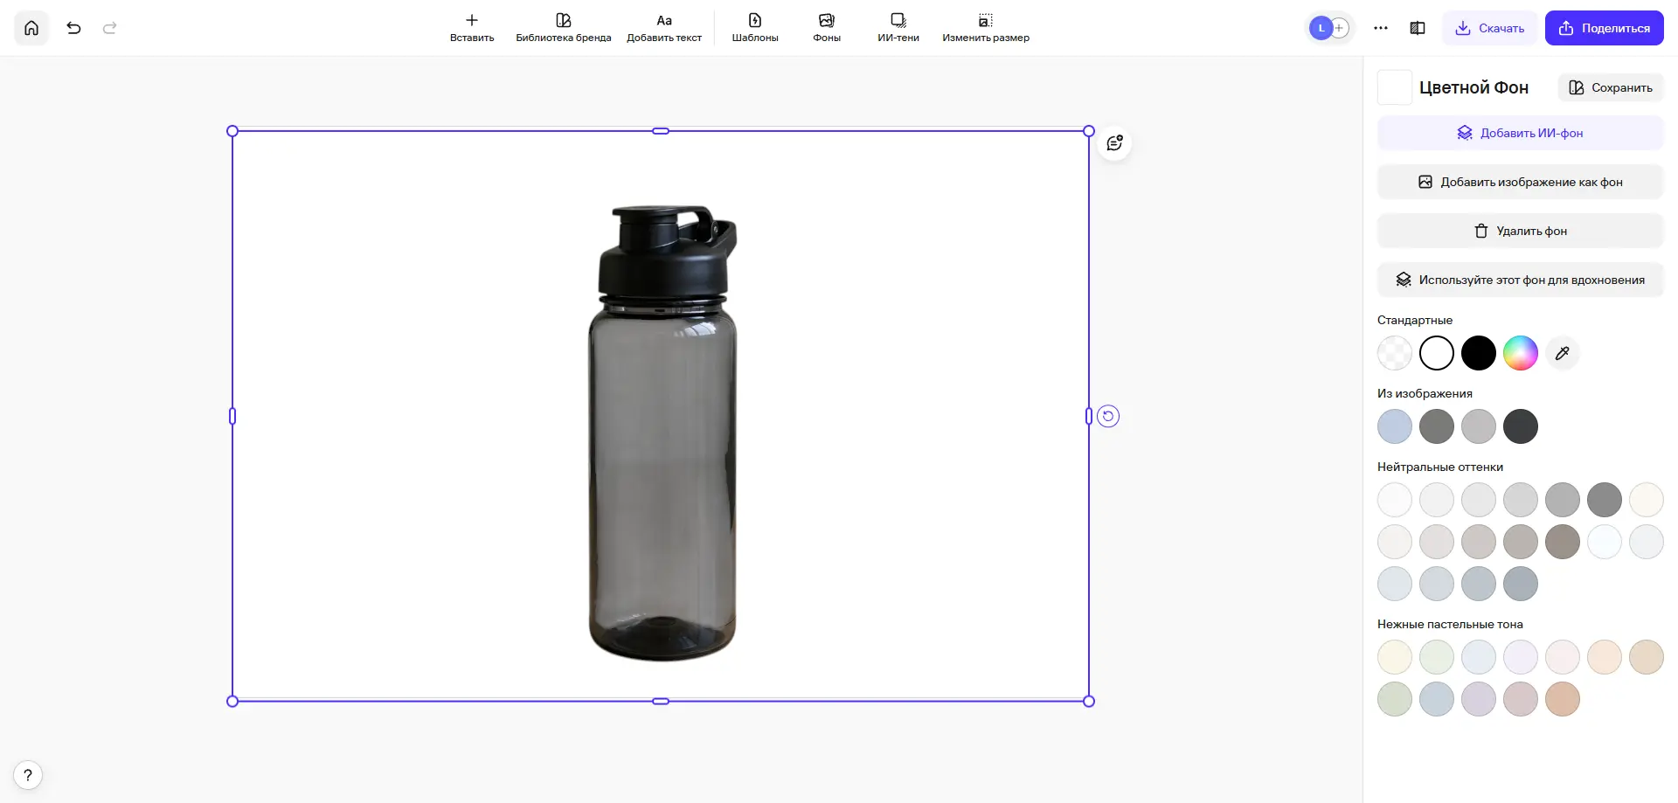Click Удалить фон button
The height and width of the screenshot is (803, 1678).
click(1521, 231)
